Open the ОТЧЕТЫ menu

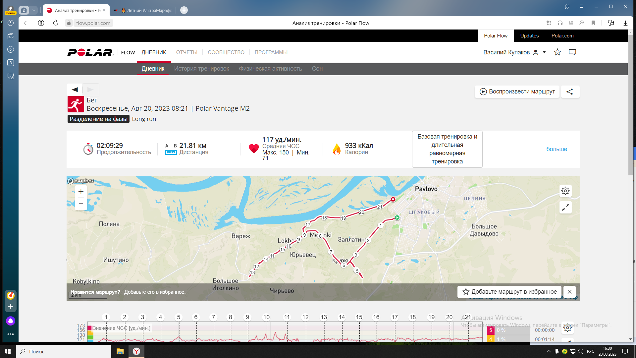[187, 52]
